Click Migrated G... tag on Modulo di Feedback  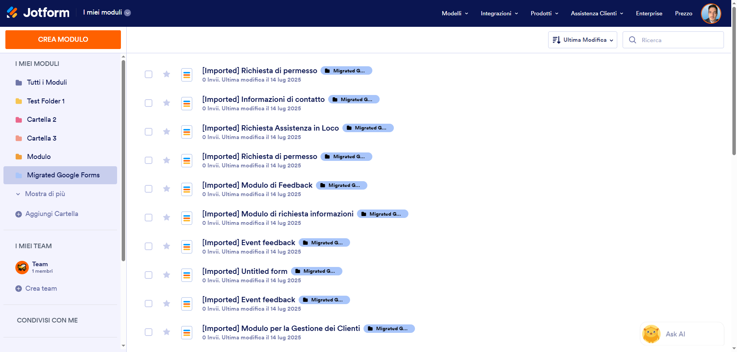click(342, 185)
